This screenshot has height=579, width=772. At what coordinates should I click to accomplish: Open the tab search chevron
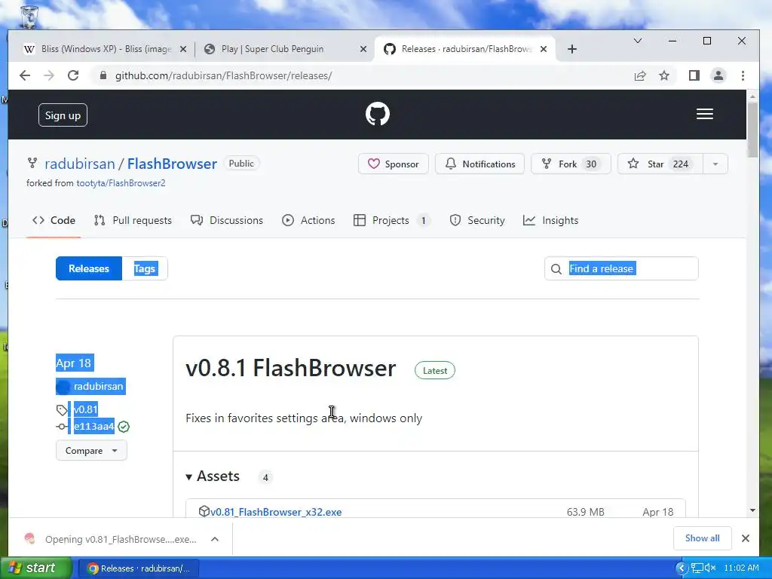tap(638, 41)
